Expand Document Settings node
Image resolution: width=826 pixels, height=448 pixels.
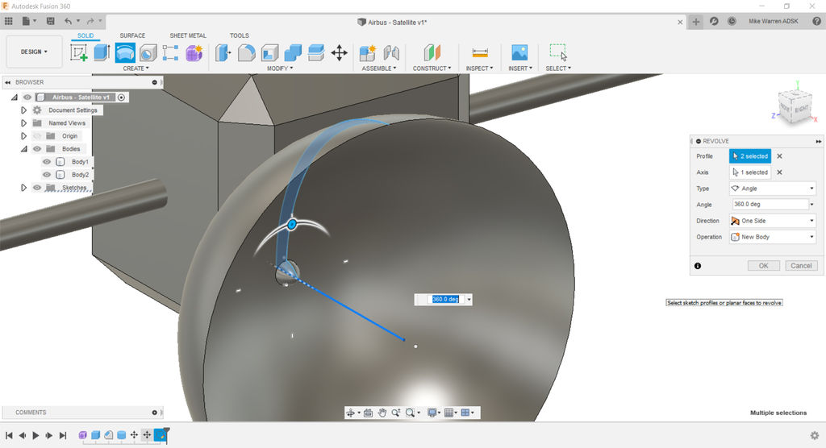pos(23,110)
